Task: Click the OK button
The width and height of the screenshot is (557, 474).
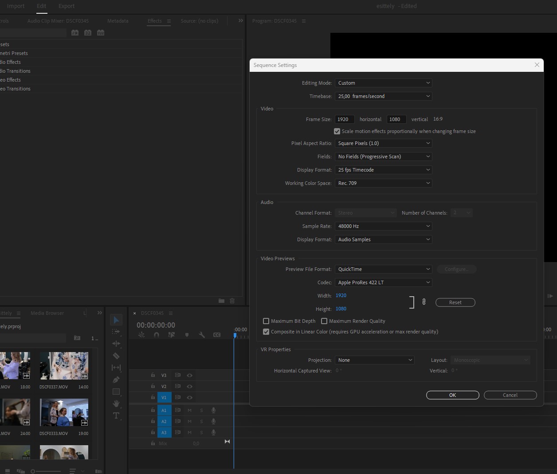Action: (x=452, y=395)
